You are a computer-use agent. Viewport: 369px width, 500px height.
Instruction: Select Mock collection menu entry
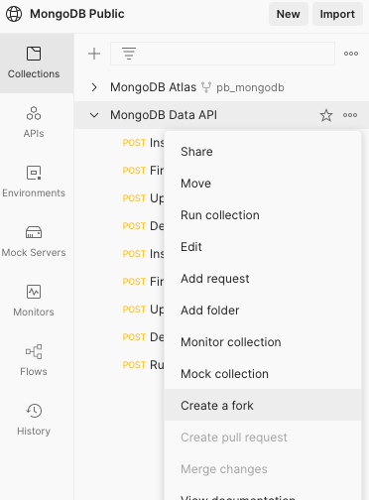point(263,374)
